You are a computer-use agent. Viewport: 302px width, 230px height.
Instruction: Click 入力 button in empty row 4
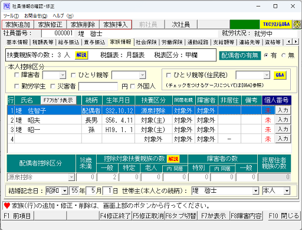pos(283,139)
